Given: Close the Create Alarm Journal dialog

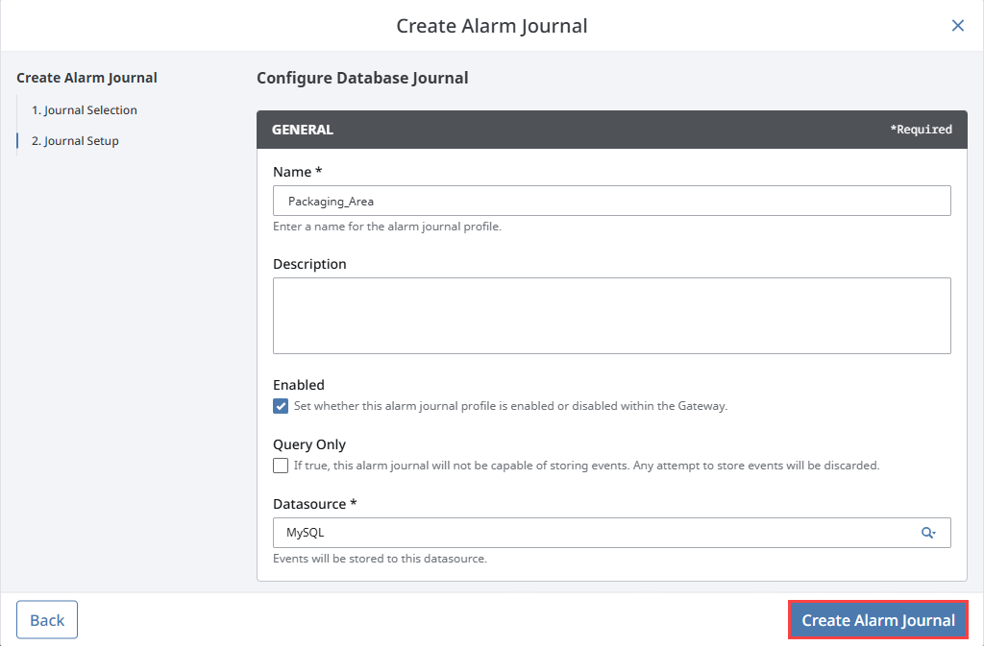Looking at the screenshot, I should pos(958,26).
